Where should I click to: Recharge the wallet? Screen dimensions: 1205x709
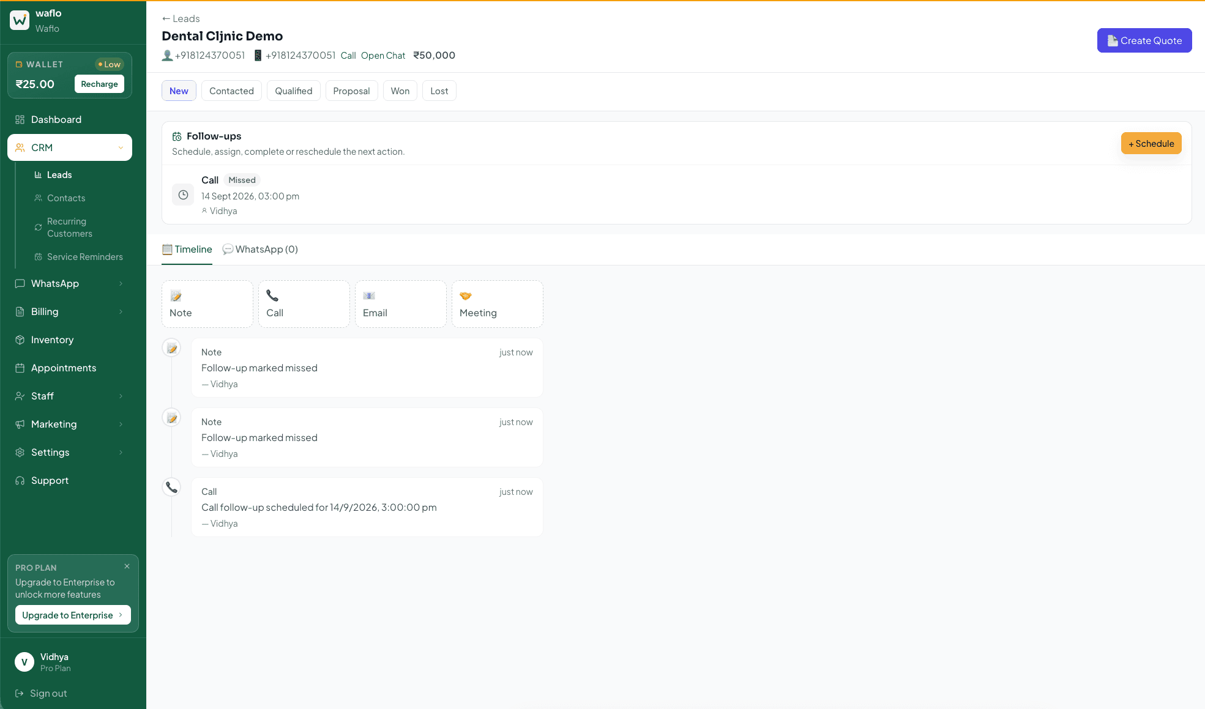(x=99, y=84)
